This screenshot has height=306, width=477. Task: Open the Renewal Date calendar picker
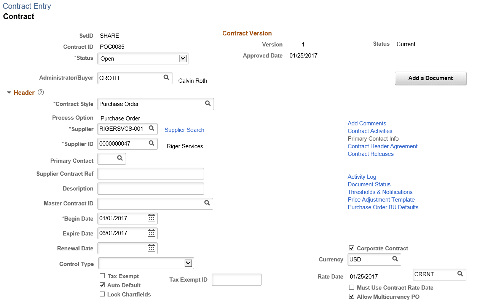tap(151, 248)
